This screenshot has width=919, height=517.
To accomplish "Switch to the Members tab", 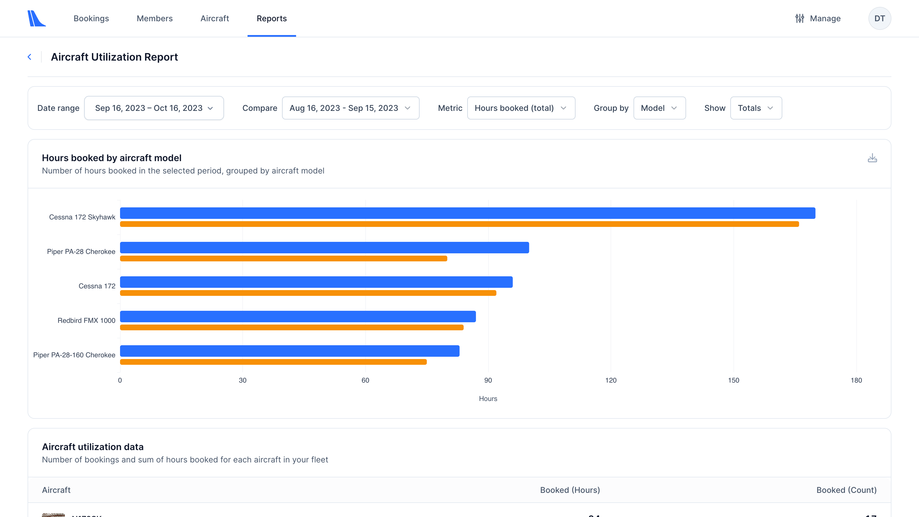I will 155,19.
